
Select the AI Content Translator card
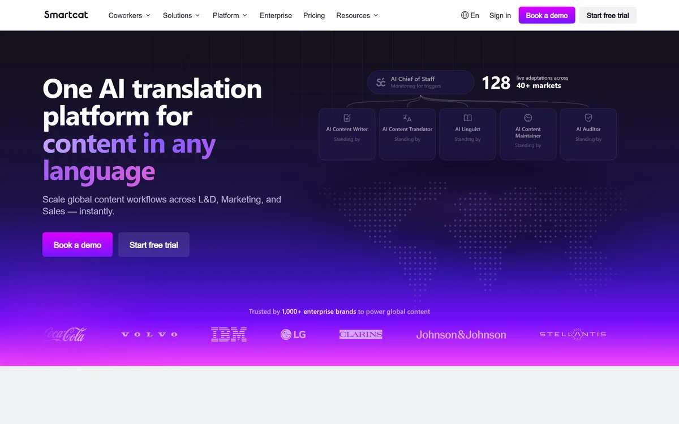407,134
